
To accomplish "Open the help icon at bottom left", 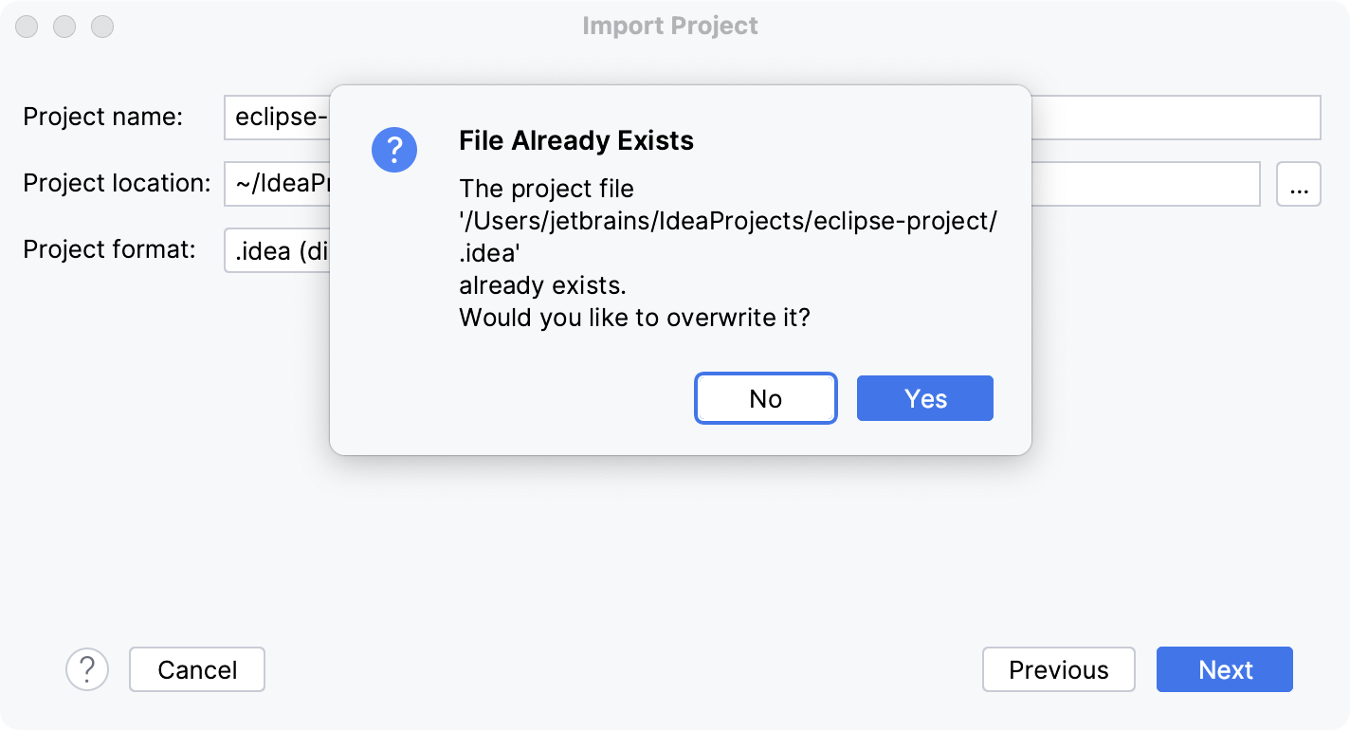I will tap(88, 669).
